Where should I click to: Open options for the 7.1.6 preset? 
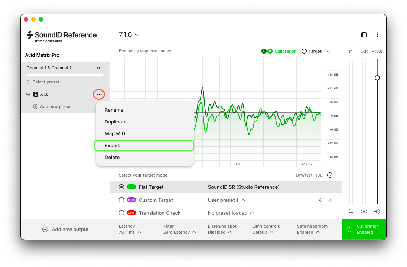click(x=99, y=95)
